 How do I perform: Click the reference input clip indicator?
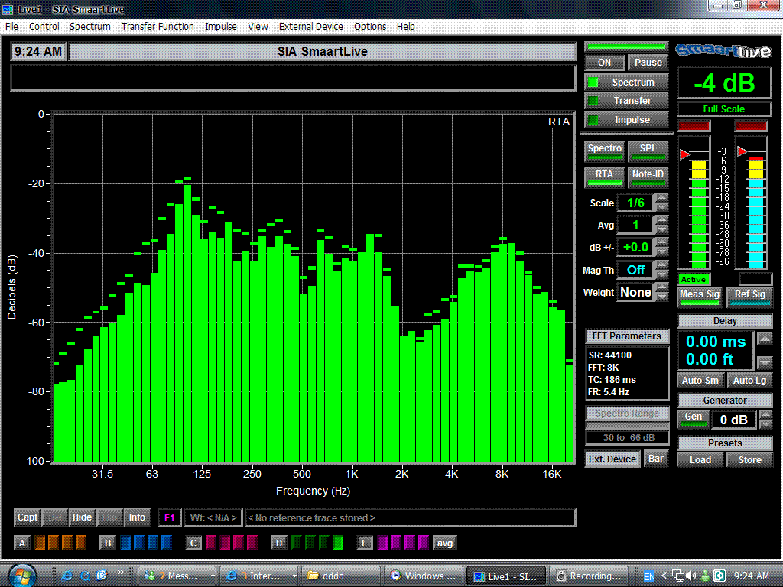(751, 126)
